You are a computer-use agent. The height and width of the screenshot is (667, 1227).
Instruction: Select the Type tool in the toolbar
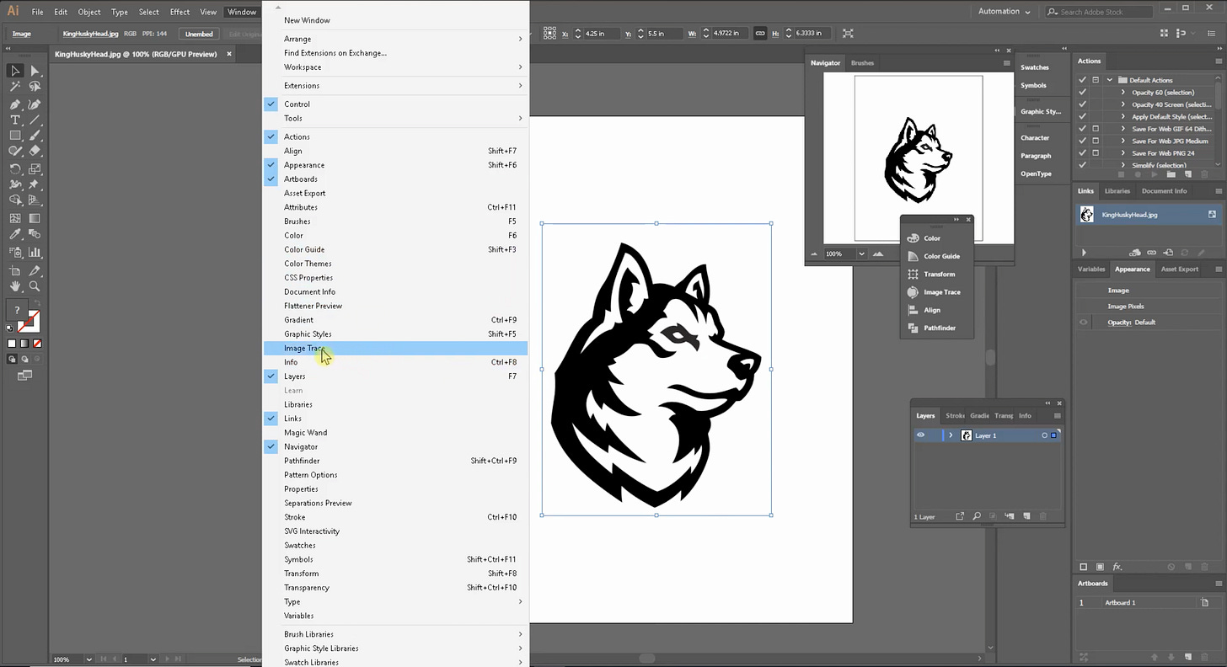[x=15, y=119]
